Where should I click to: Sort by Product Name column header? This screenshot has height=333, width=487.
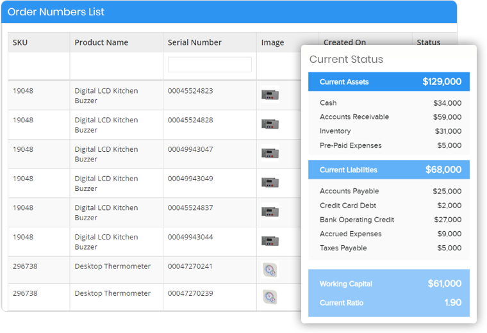(101, 42)
